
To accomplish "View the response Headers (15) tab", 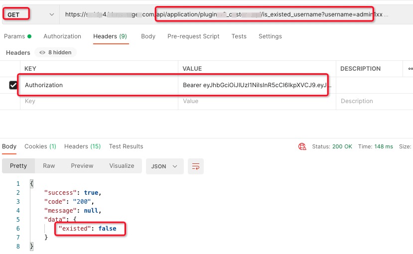I will tap(82, 146).
